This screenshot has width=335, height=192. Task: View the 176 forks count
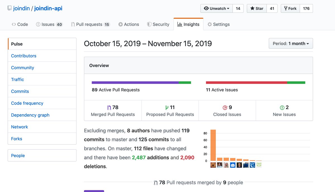306,8
